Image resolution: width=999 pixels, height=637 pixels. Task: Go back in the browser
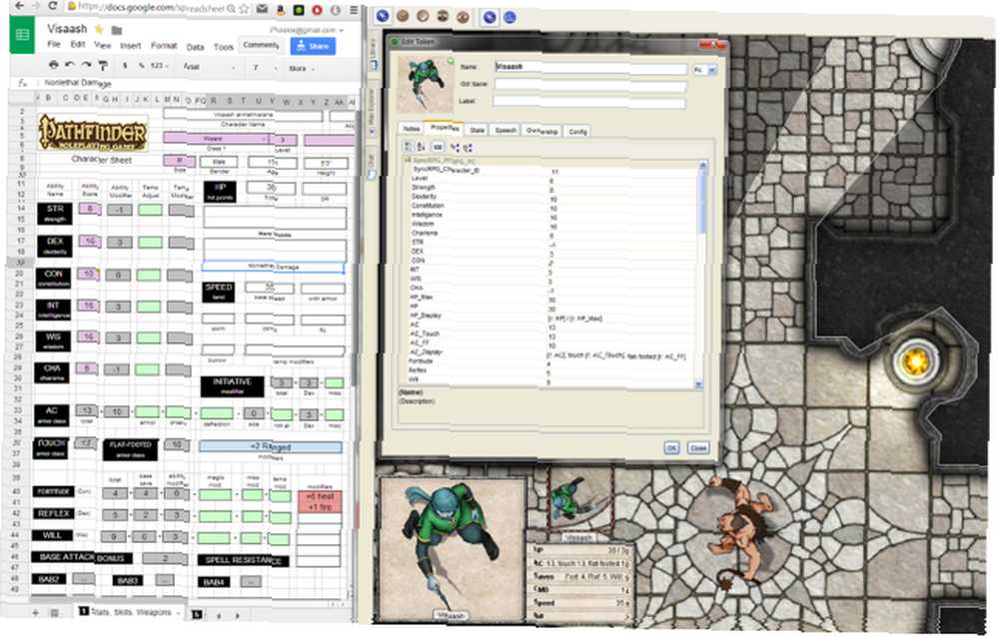[x=18, y=6]
